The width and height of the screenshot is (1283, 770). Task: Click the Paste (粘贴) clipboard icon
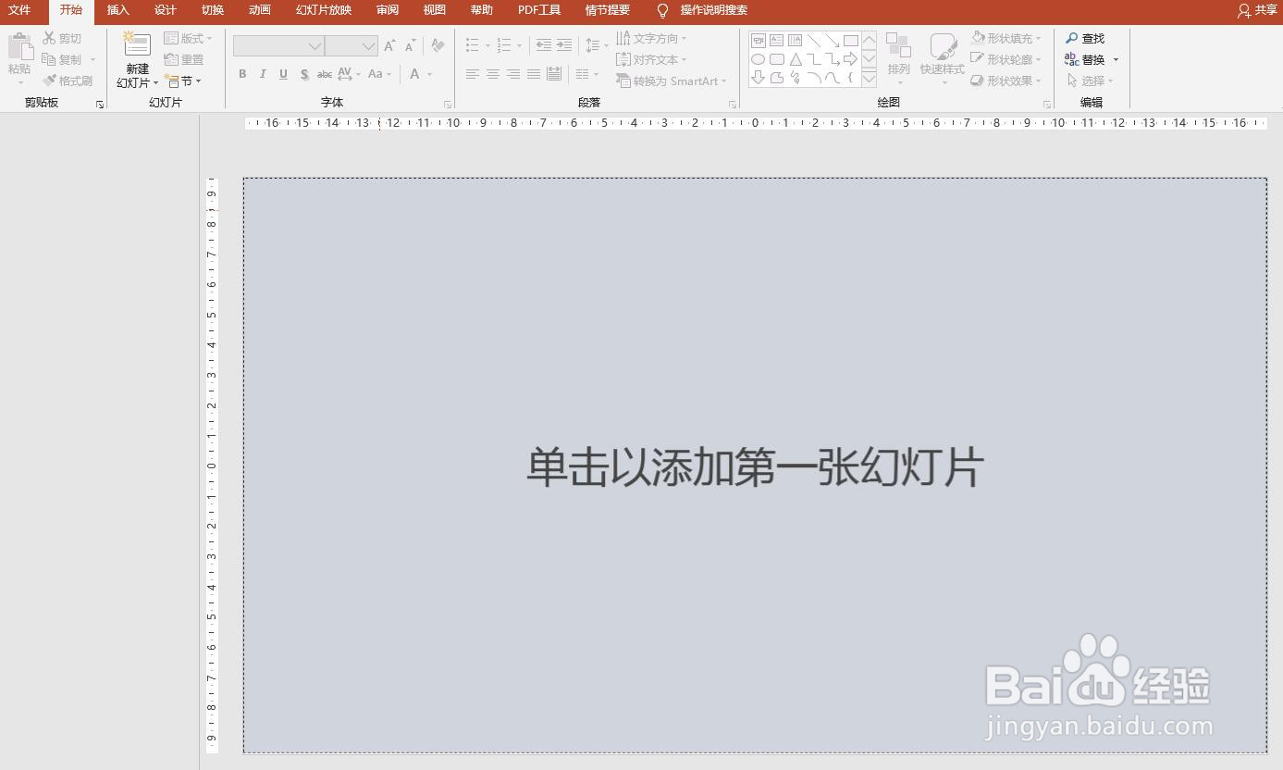click(x=20, y=46)
